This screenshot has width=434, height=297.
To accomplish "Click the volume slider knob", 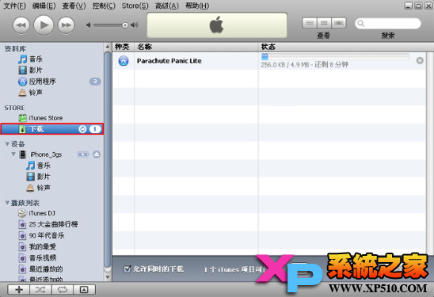I will pos(125,25).
